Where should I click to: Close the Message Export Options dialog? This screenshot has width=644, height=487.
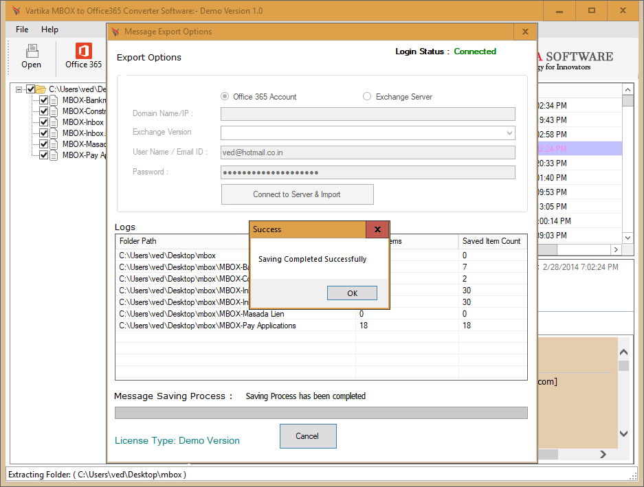(525, 32)
